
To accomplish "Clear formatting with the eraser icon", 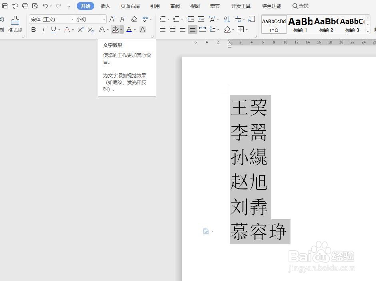I will 133,19.
